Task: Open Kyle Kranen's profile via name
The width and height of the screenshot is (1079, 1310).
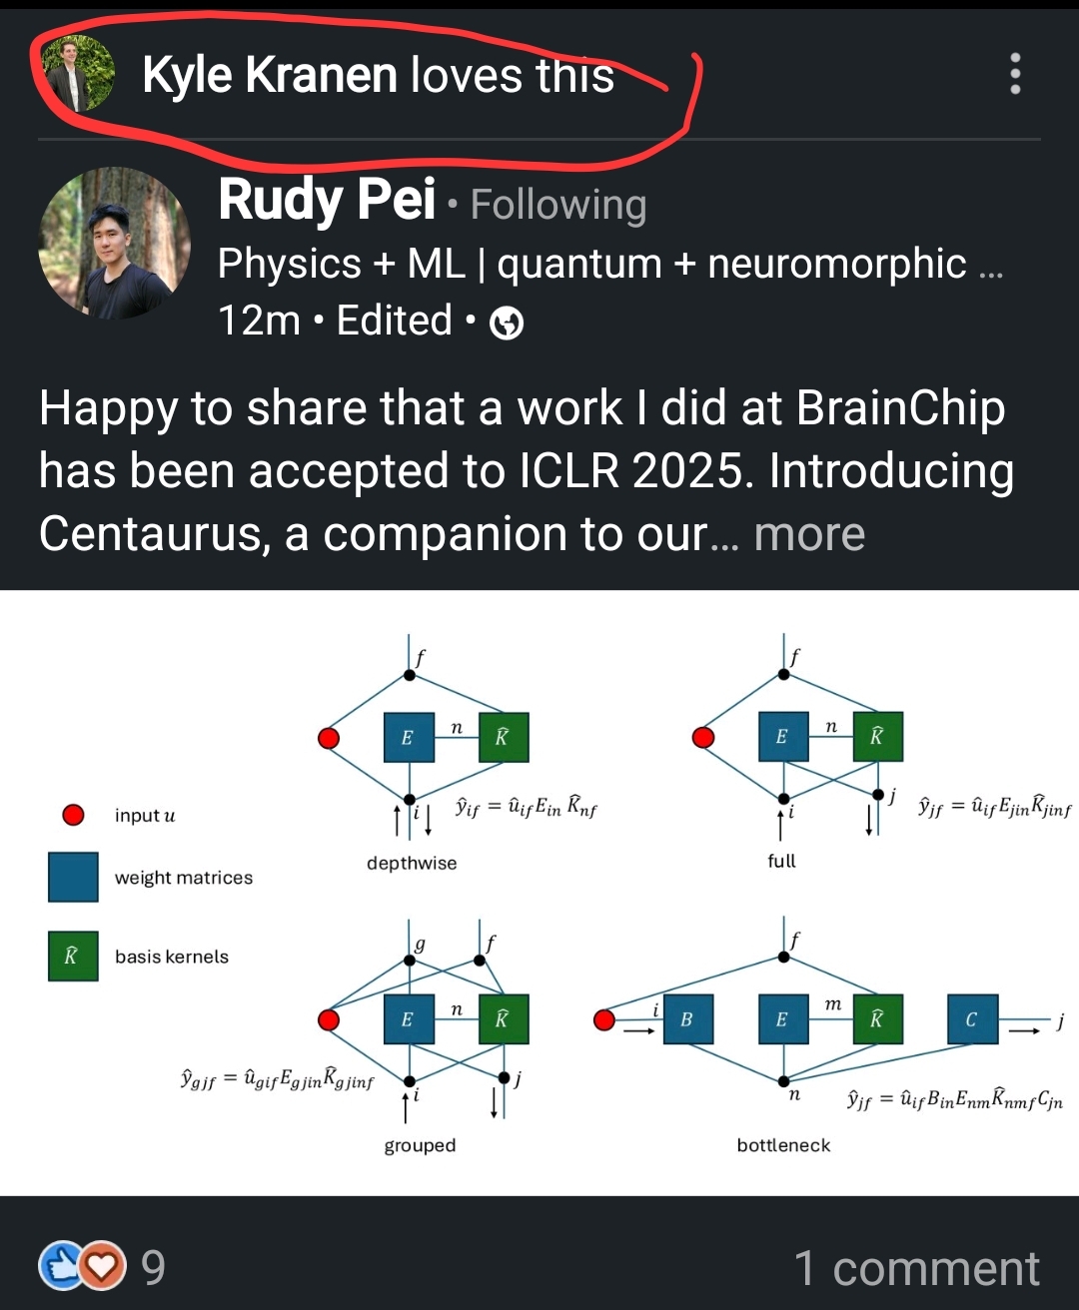Action: pyautogui.click(x=270, y=75)
